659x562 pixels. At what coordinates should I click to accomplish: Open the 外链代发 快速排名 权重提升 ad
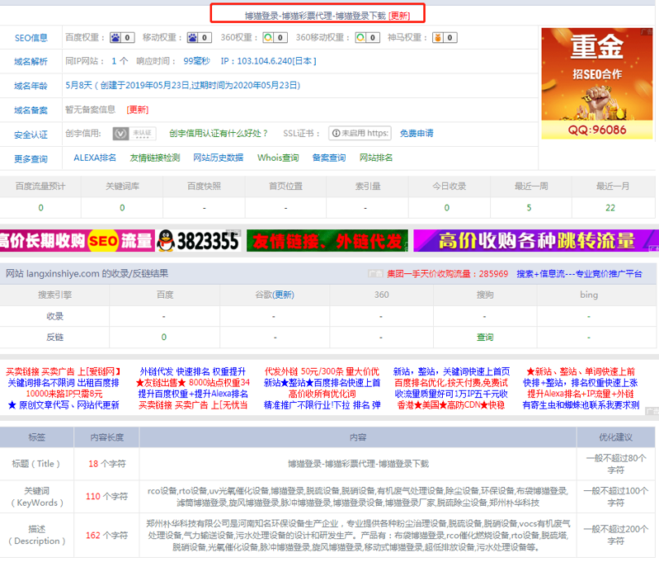(x=193, y=371)
